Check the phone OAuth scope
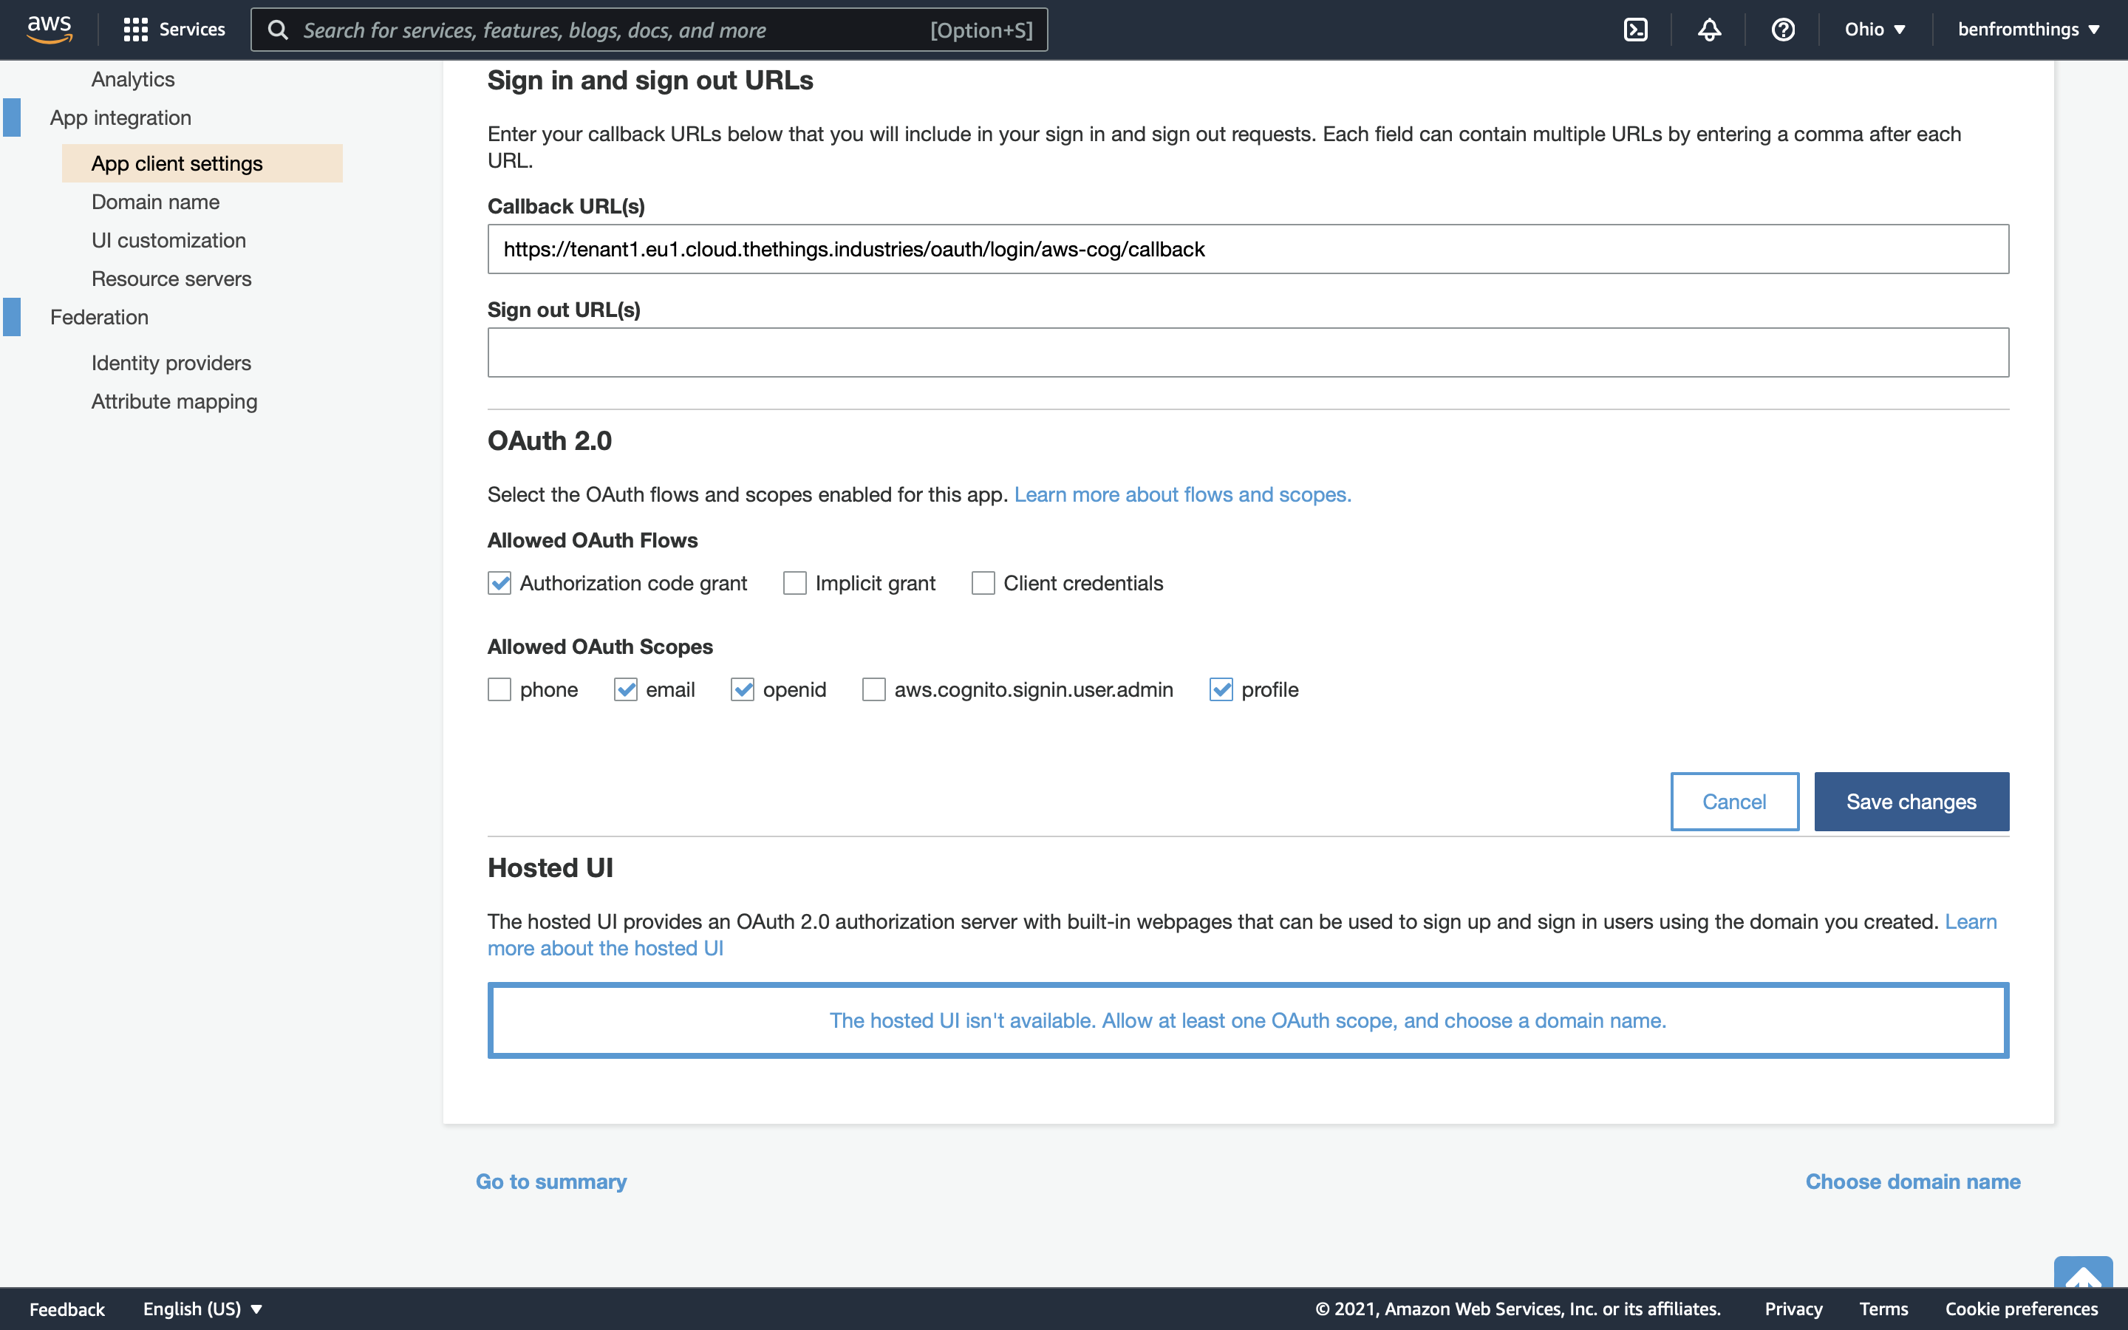The width and height of the screenshot is (2128, 1330). [x=499, y=689]
